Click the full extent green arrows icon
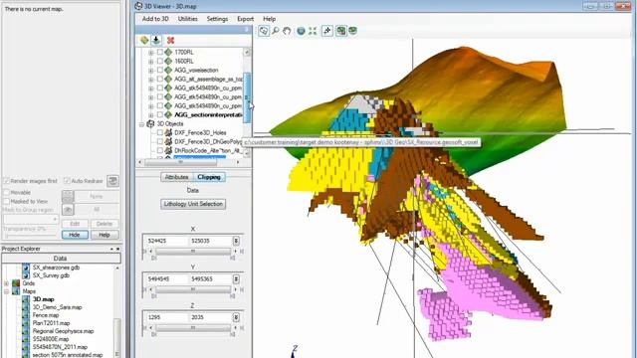Viewport: 637px width, 358px height. (313, 31)
